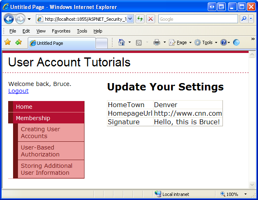
Task: Click inside the Google search box
Action: 197,19
